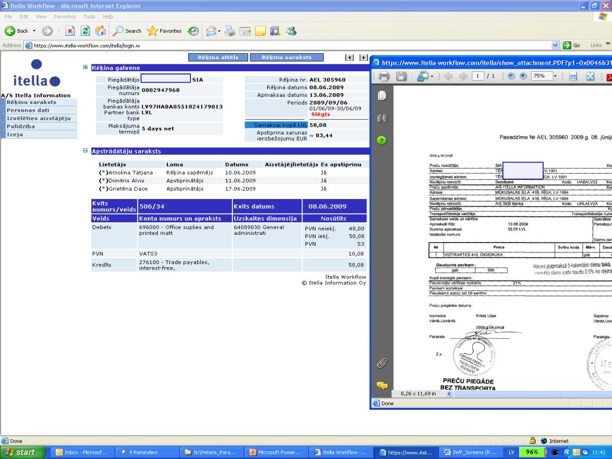Go to next invoice with right arrow button
The width and height of the screenshot is (612, 459).
[363, 57]
